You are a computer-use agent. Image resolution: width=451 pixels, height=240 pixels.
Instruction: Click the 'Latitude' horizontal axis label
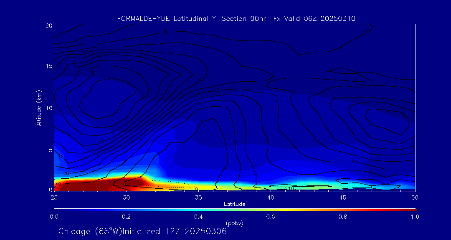[x=234, y=204]
